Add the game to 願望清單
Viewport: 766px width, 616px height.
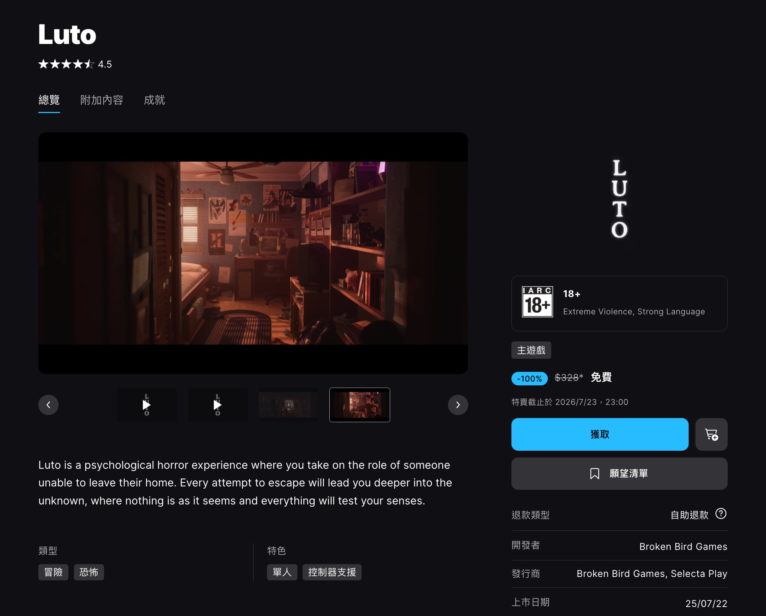619,473
